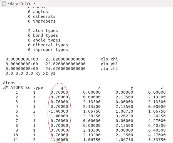The width and height of the screenshot is (173, 143).
Task: Click the charge -1.40000 of atom 5
Action: click(x=58, y=111)
